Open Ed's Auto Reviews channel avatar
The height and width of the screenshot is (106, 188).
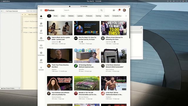(x=76, y=93)
